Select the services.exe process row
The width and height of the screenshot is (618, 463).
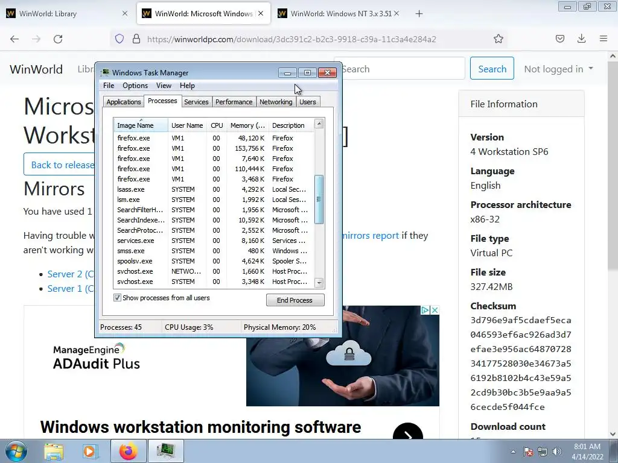[x=214, y=241]
